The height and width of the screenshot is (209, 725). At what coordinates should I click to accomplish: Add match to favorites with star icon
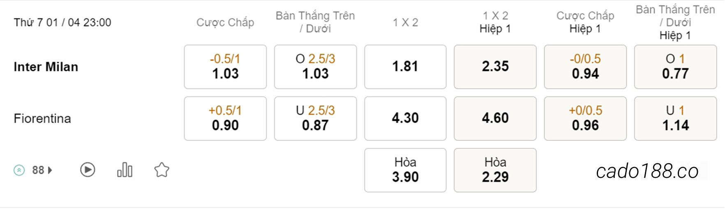[x=162, y=170]
